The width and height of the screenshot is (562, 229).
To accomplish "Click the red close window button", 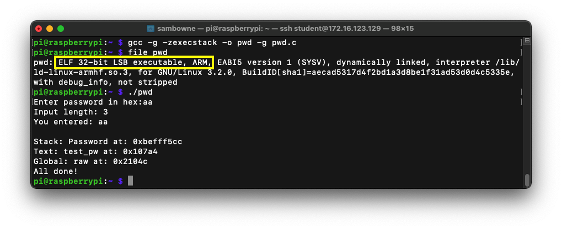I will [39, 28].
